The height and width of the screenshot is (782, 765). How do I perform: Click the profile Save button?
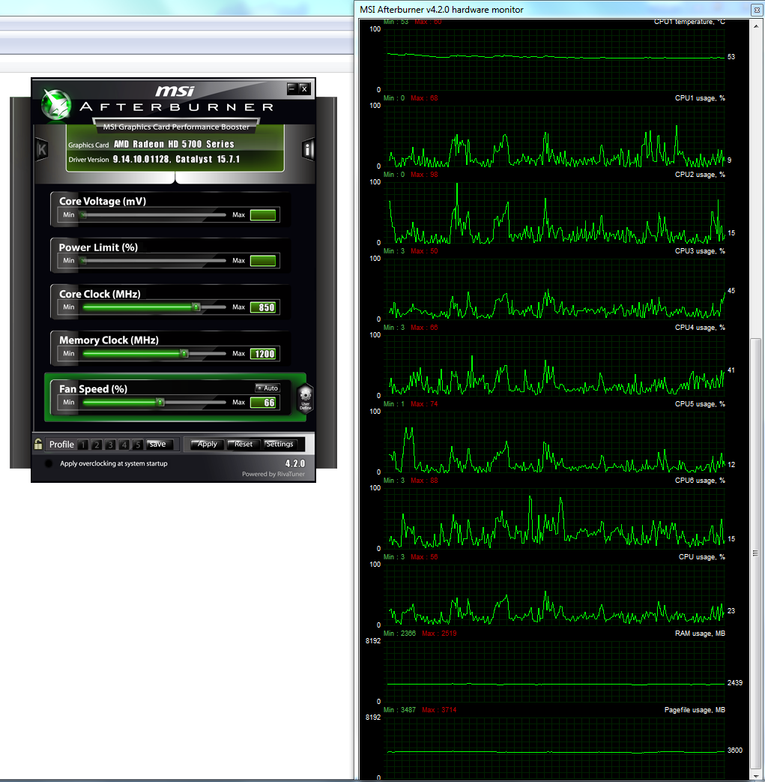tap(159, 445)
